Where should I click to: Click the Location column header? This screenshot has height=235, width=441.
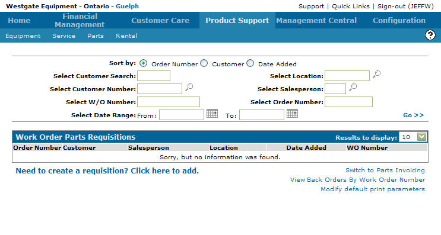click(x=224, y=147)
